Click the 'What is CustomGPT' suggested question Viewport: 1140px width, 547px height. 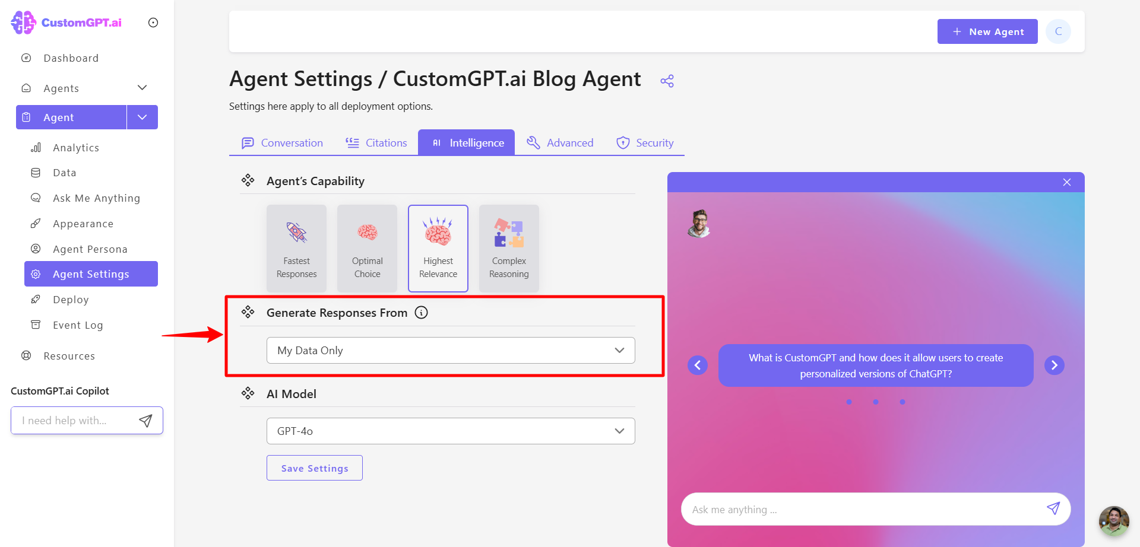tap(876, 365)
